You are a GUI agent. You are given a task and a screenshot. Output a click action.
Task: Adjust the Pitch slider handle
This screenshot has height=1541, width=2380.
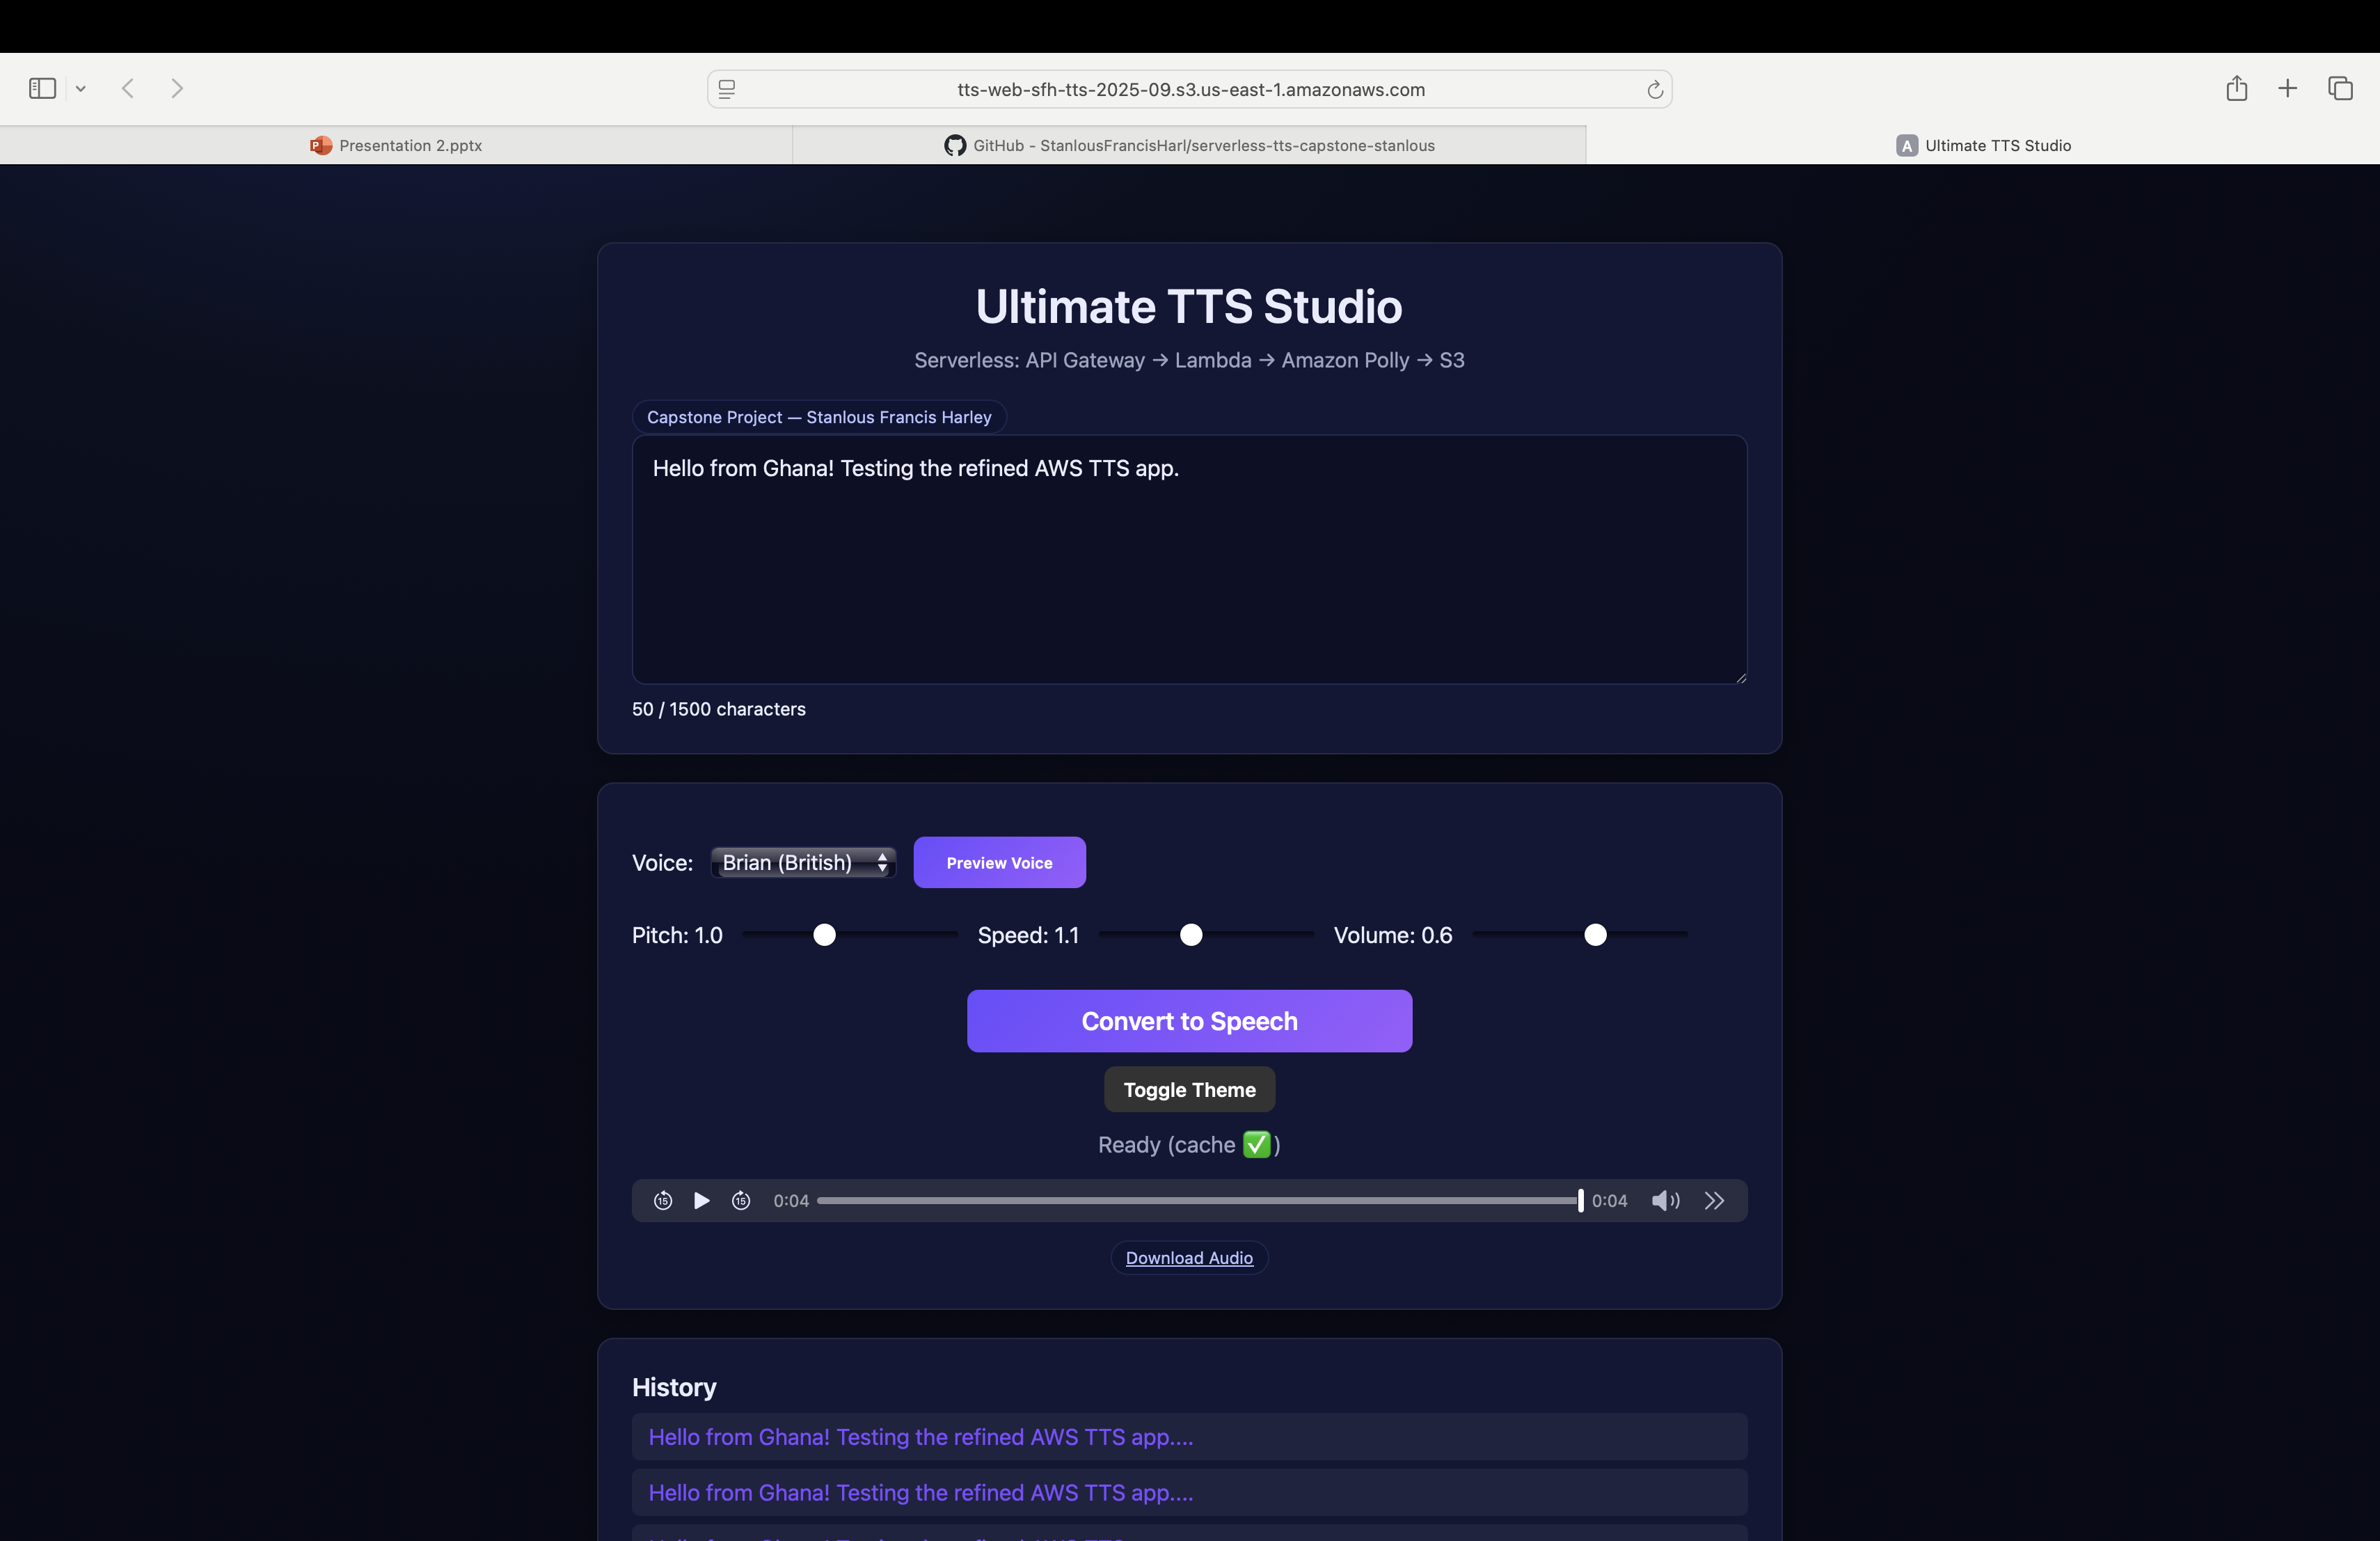[x=824, y=935]
